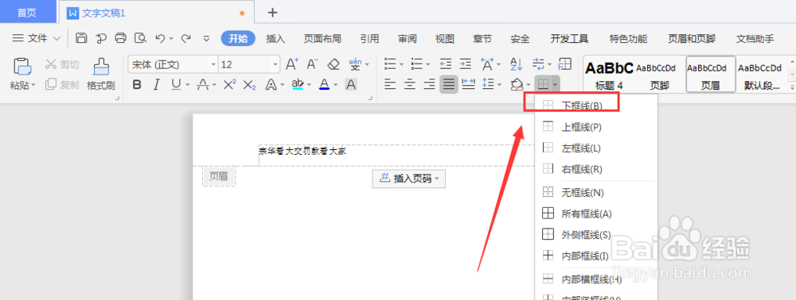Click the Save icon in quick toolbar
Viewport: 796px width, 300px height.
[80, 38]
